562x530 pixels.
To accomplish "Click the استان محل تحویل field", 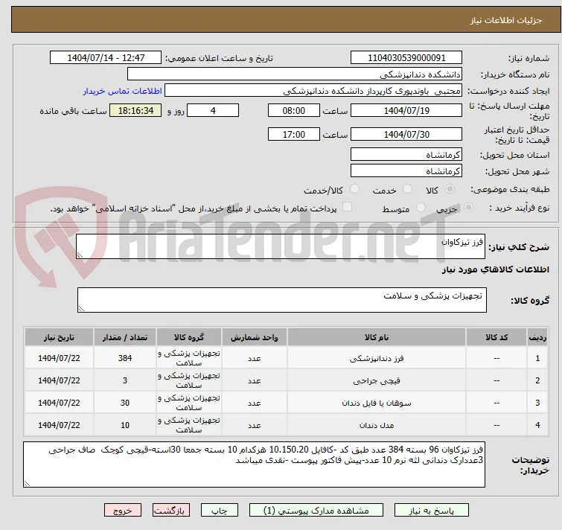I will click(x=406, y=154).
